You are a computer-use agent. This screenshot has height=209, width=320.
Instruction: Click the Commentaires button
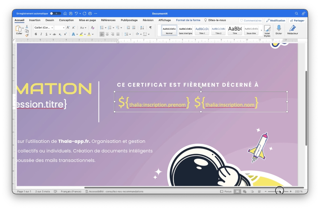(250, 21)
